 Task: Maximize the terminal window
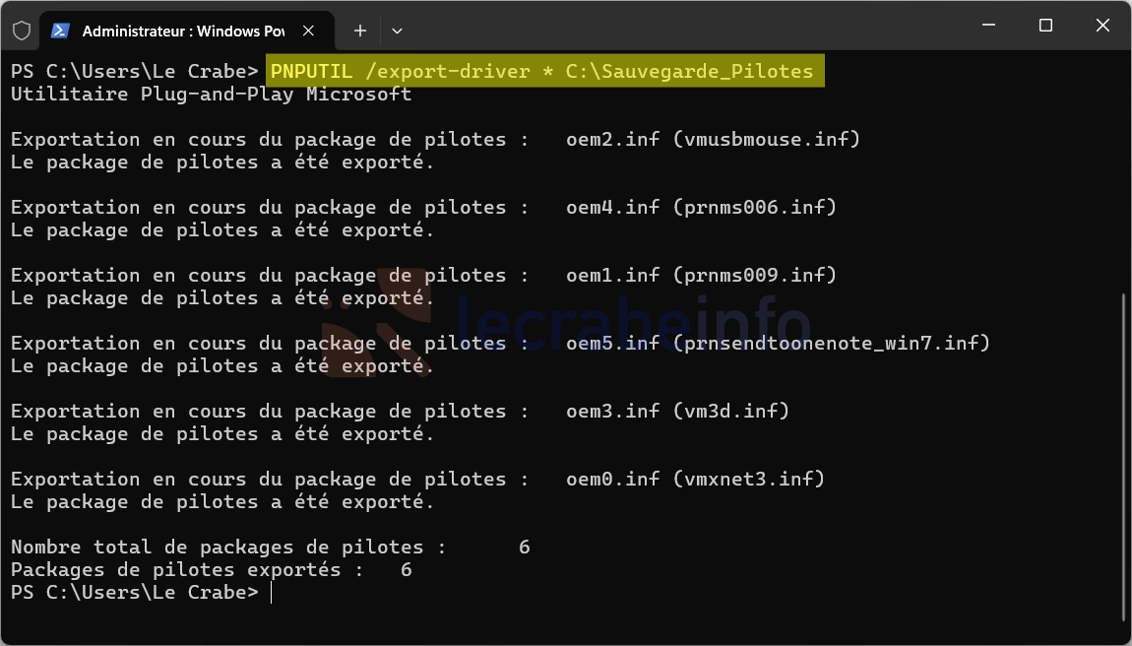[1045, 26]
